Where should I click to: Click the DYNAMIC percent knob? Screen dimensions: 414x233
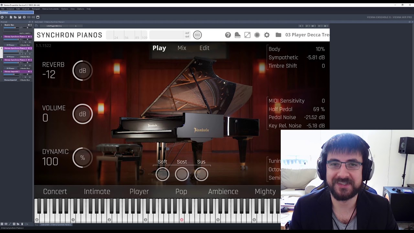click(x=82, y=158)
